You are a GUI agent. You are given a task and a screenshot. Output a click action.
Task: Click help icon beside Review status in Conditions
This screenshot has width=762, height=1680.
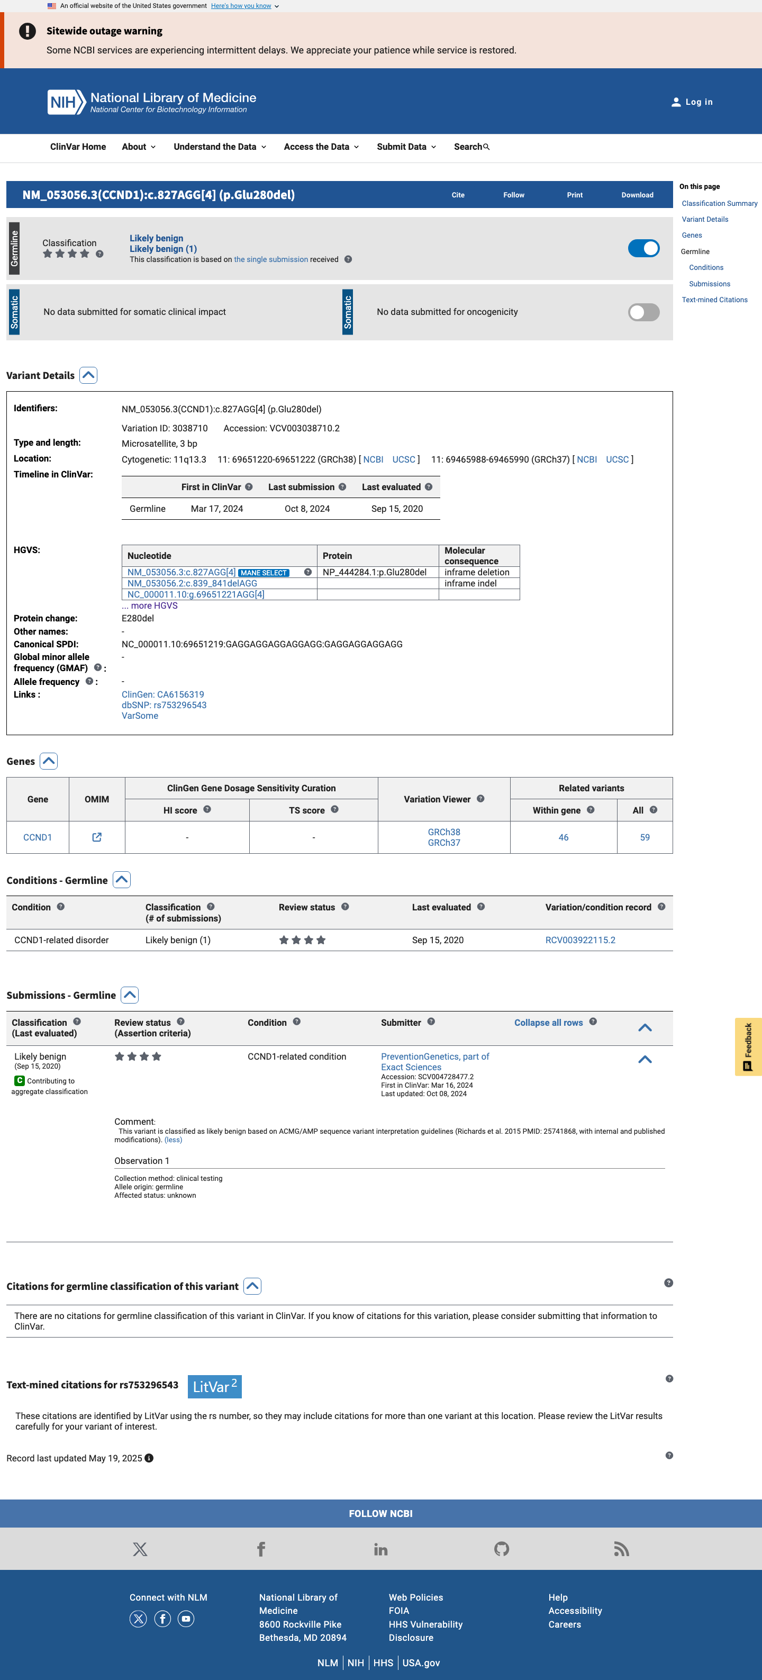345,907
